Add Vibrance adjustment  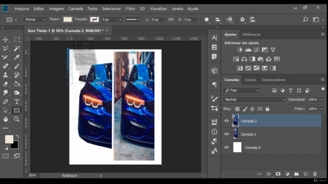point(273,50)
